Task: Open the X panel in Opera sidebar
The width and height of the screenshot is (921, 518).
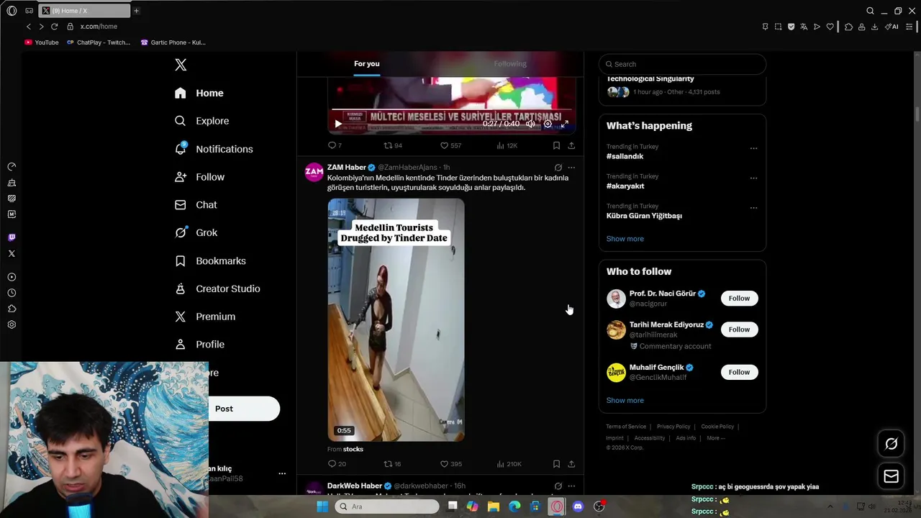Action: tap(12, 253)
